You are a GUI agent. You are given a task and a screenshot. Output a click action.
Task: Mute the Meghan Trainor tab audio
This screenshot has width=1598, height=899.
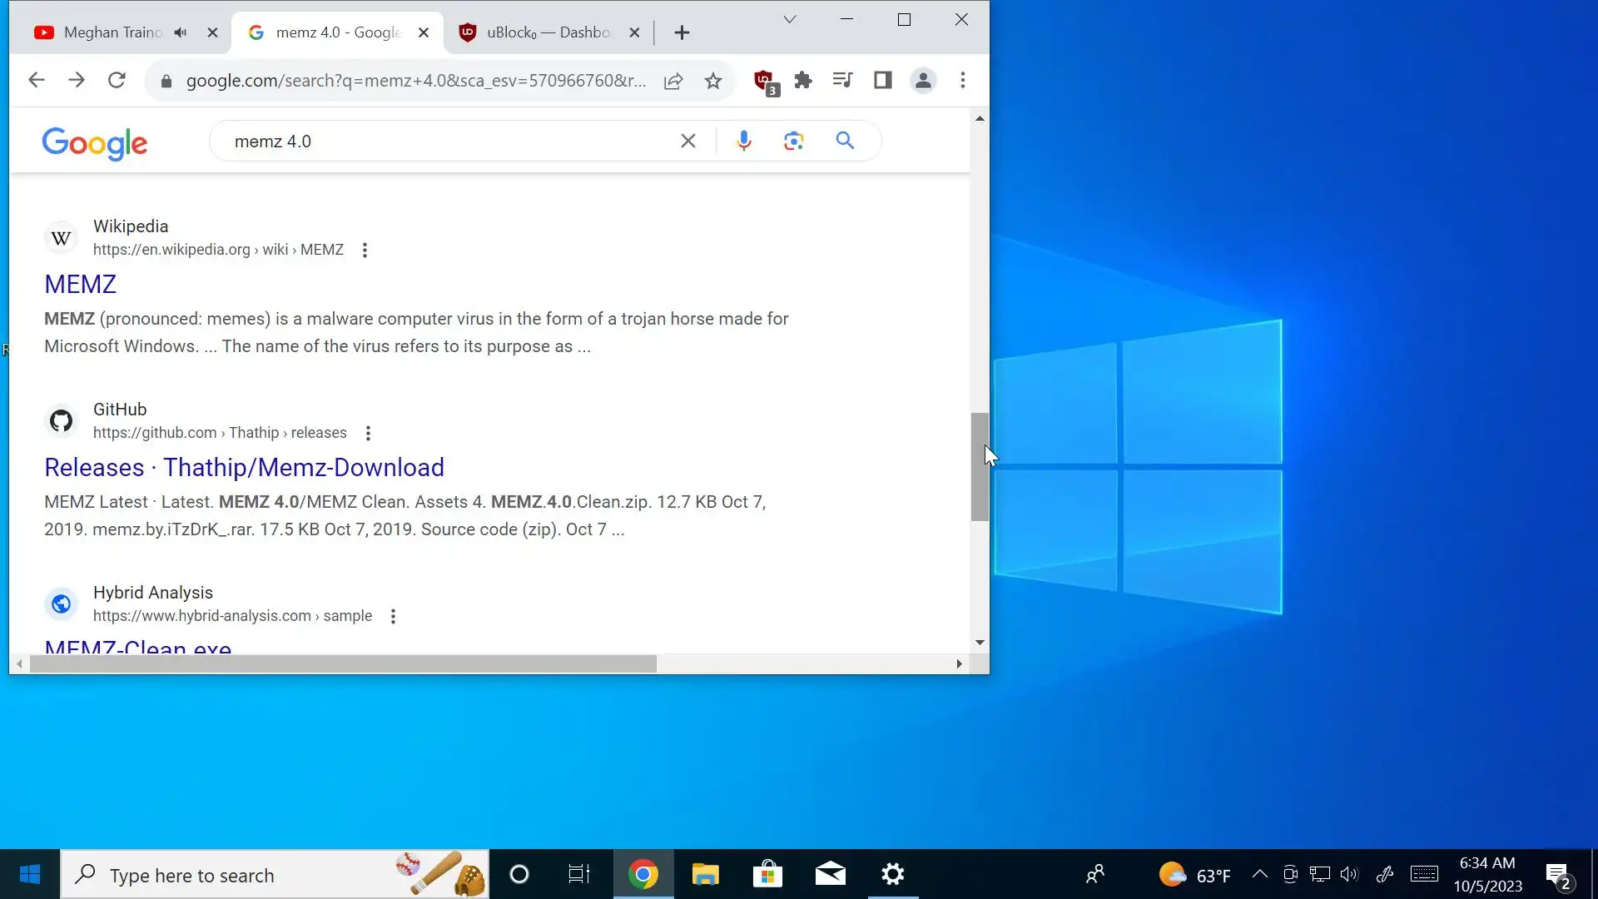tap(181, 32)
